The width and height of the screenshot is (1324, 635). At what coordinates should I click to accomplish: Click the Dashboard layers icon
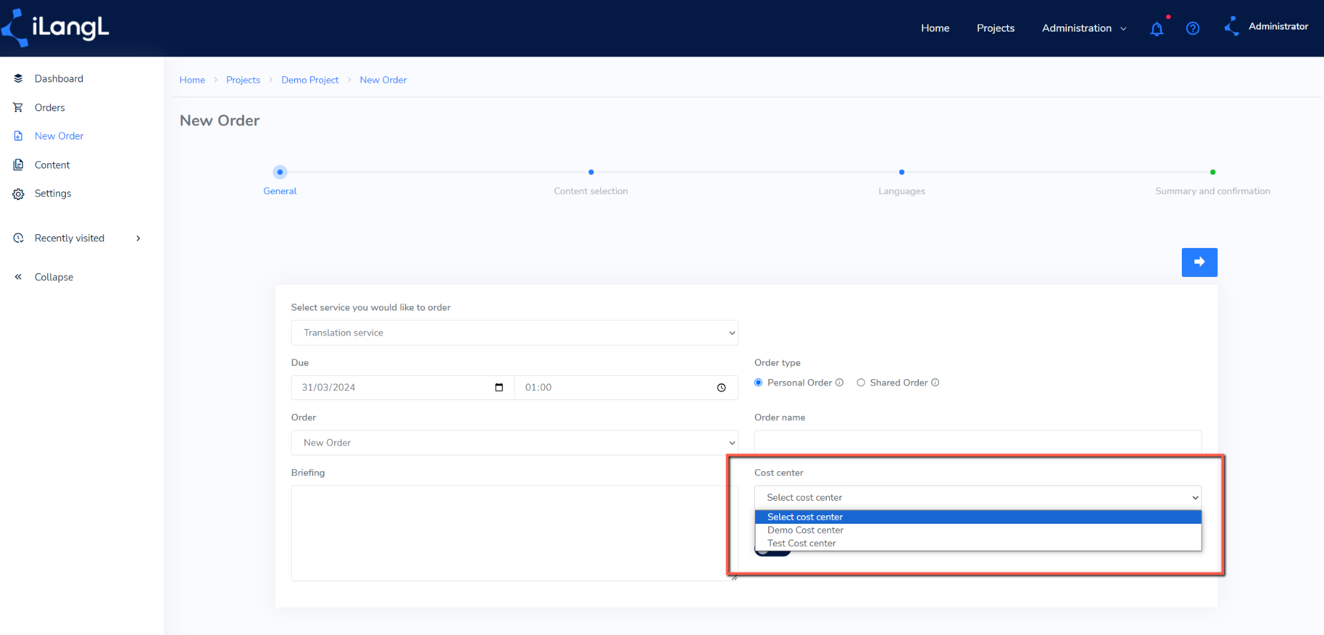coord(18,78)
